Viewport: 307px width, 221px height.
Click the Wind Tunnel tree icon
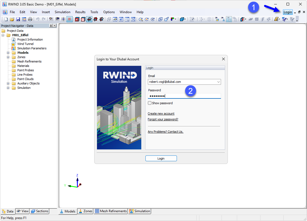[x=13, y=44]
